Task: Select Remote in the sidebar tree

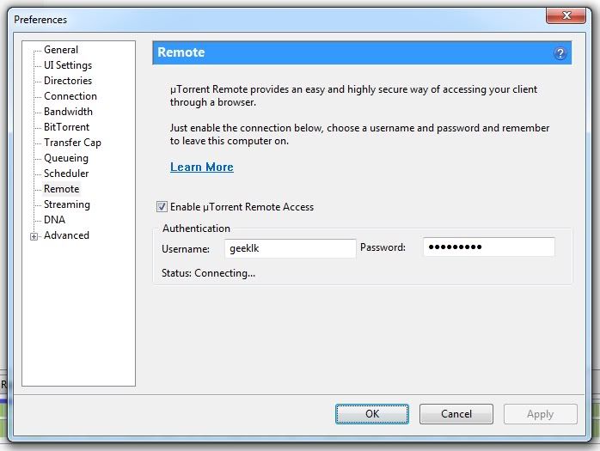Action: [x=62, y=189]
